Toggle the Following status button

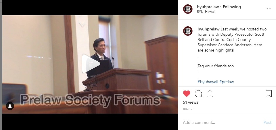point(232,7)
